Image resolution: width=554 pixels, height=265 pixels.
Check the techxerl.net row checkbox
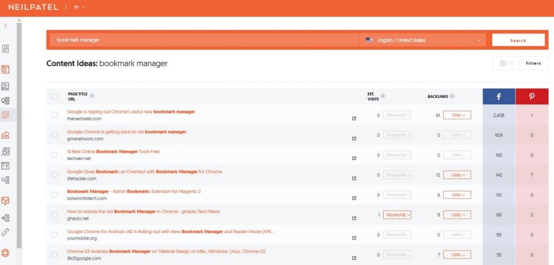[55, 155]
